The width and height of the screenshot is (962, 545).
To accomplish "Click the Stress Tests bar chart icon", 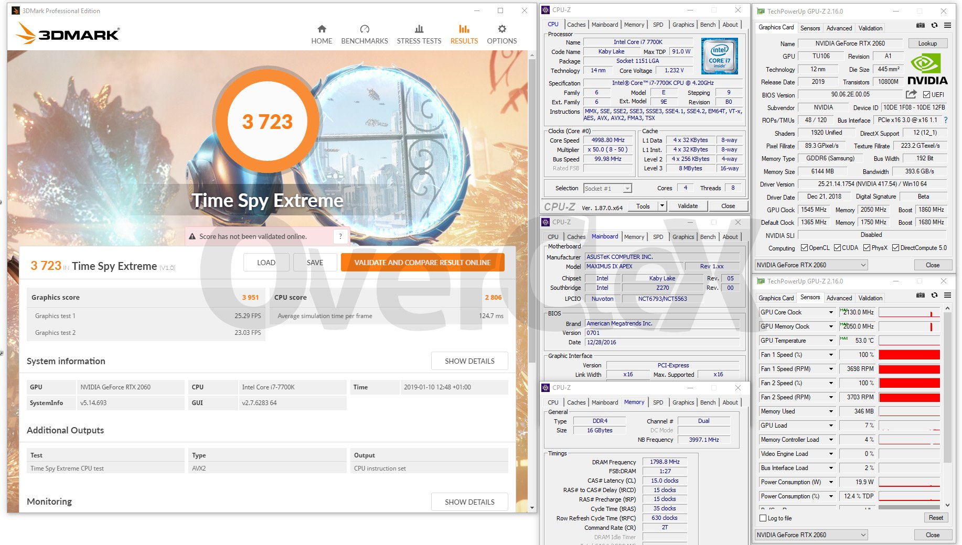I will pos(419,29).
